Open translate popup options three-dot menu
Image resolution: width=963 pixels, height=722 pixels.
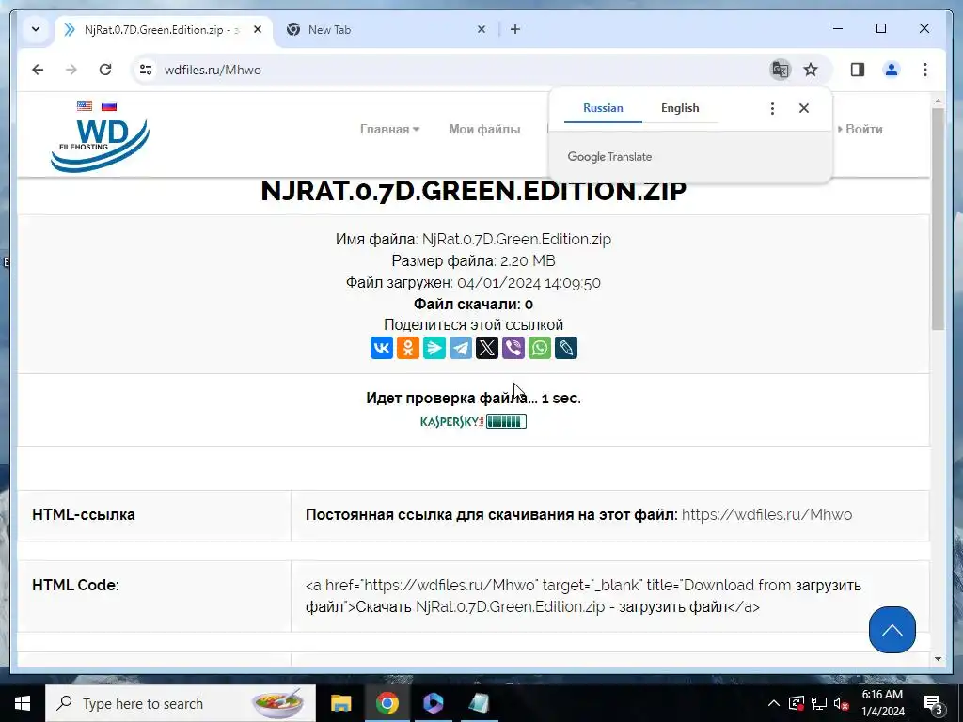click(x=772, y=108)
